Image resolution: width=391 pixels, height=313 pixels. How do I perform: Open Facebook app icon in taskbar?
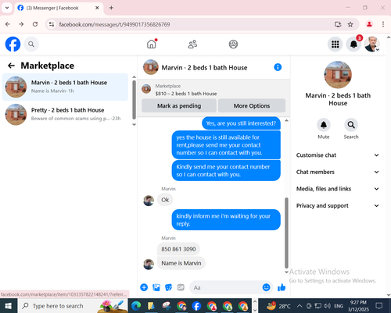point(196,306)
